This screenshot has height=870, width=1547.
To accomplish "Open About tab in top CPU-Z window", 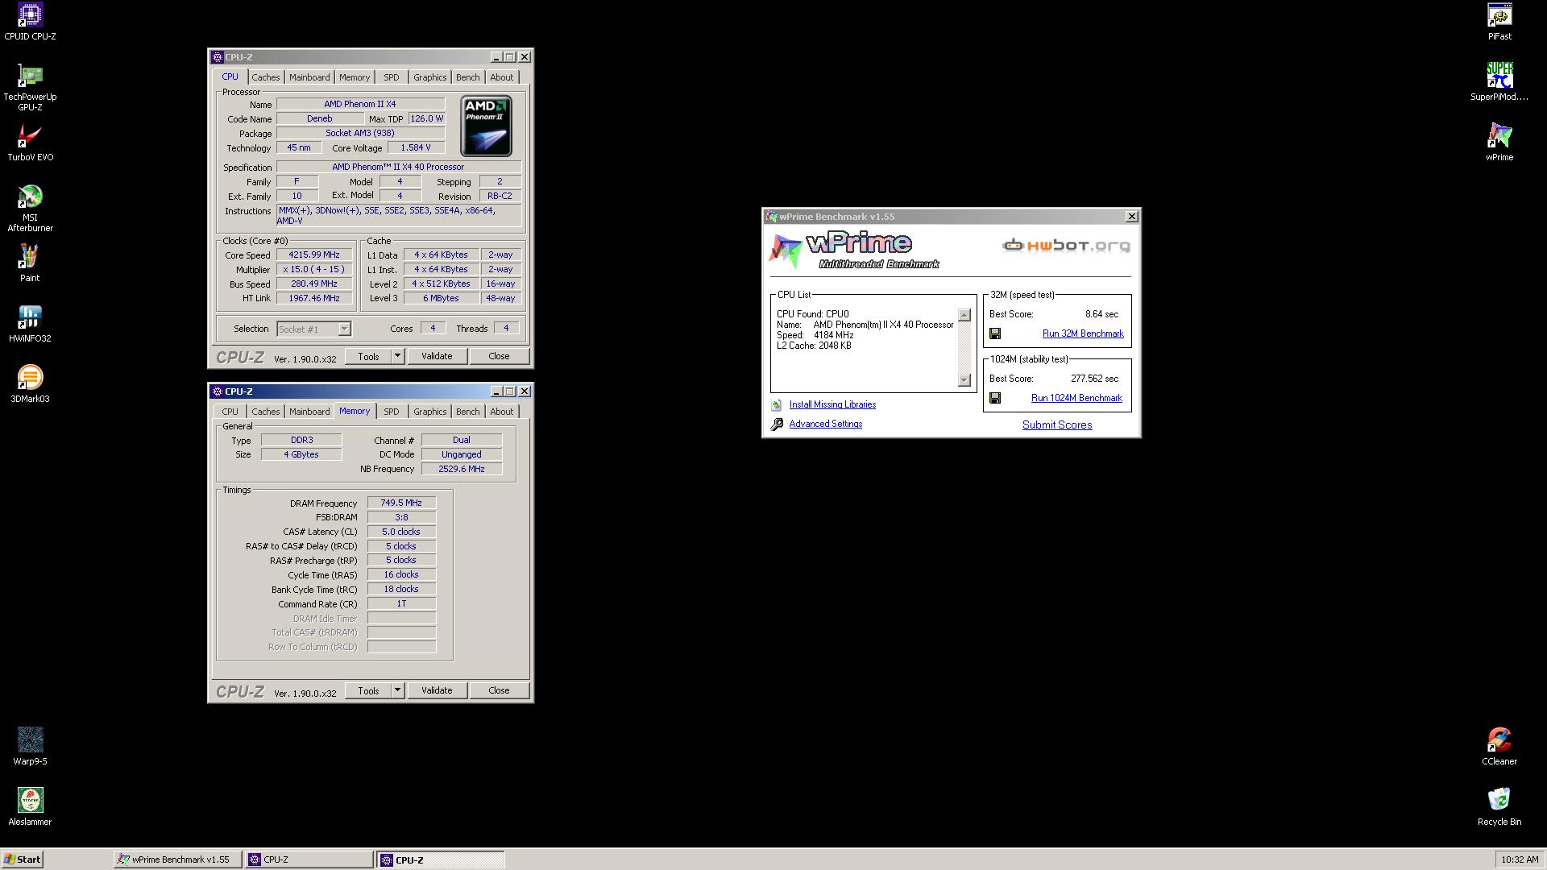I will coord(501,77).
